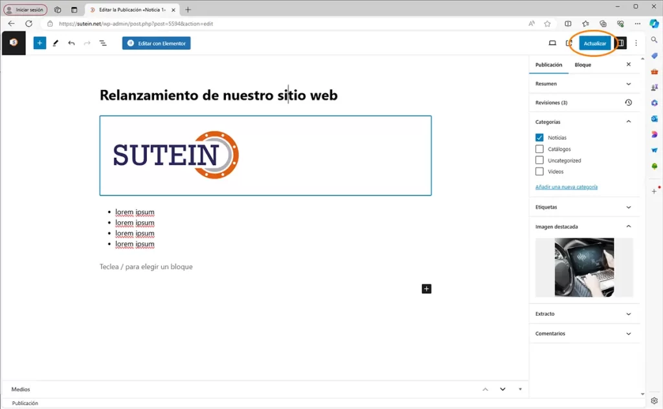Customize the browser sidebar with plus icon
Viewport: 663px width, 409px height.
tap(654, 192)
